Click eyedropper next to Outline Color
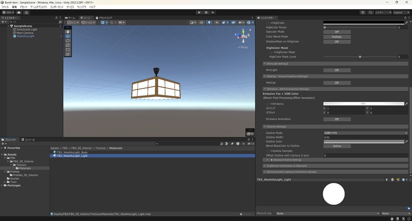This screenshot has width=412, height=221. click(x=406, y=141)
